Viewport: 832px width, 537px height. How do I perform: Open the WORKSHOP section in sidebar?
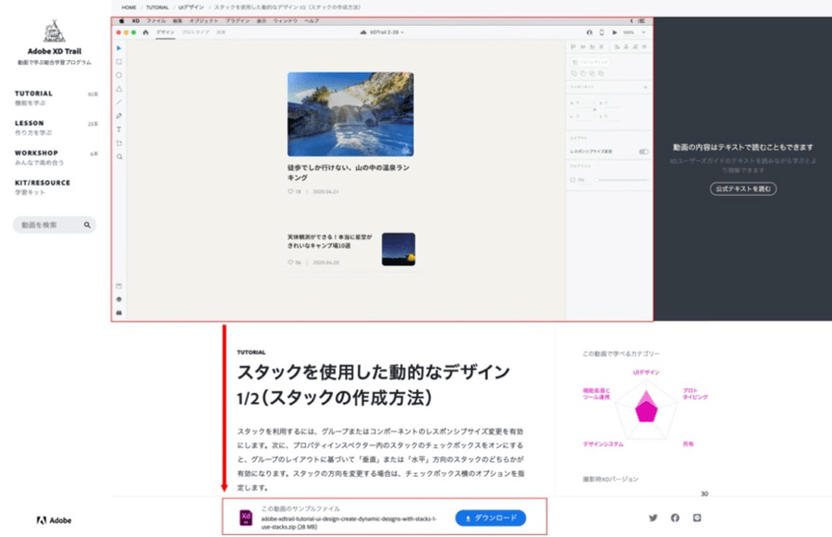[x=55, y=157]
